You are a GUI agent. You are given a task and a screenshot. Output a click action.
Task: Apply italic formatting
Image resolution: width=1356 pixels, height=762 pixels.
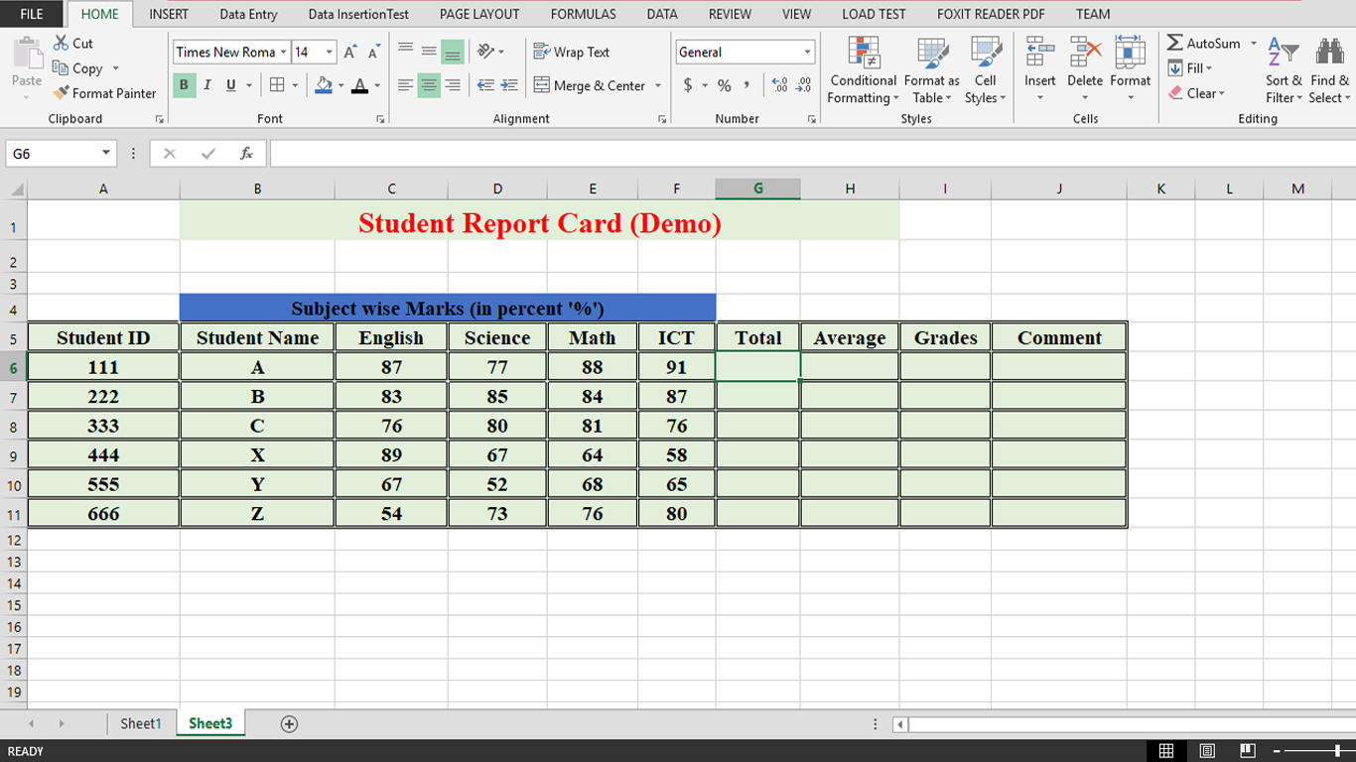pyautogui.click(x=206, y=85)
